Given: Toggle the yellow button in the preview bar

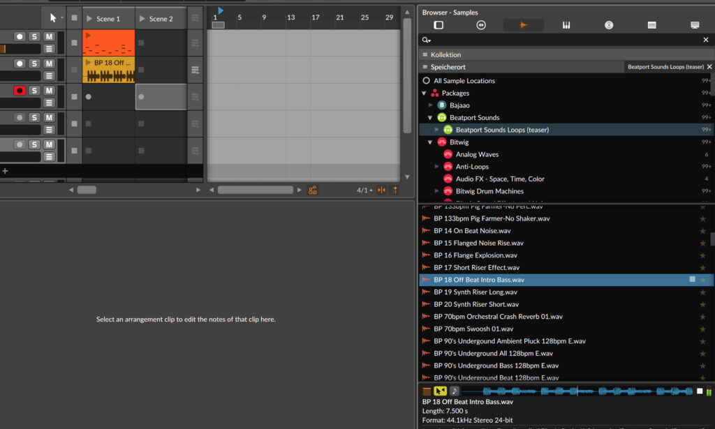Looking at the screenshot, I should pos(440,391).
